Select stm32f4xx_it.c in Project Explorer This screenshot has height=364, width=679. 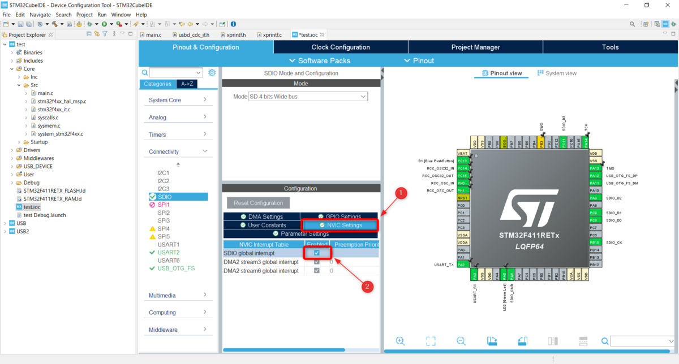pyautogui.click(x=54, y=109)
